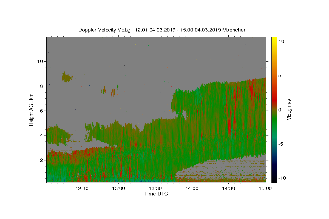Click the 4 km height tick label
The image size is (329, 219).
pos(42,136)
